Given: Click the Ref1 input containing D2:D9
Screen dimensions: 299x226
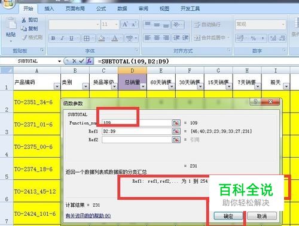Looking at the screenshot, I should click(x=137, y=131).
